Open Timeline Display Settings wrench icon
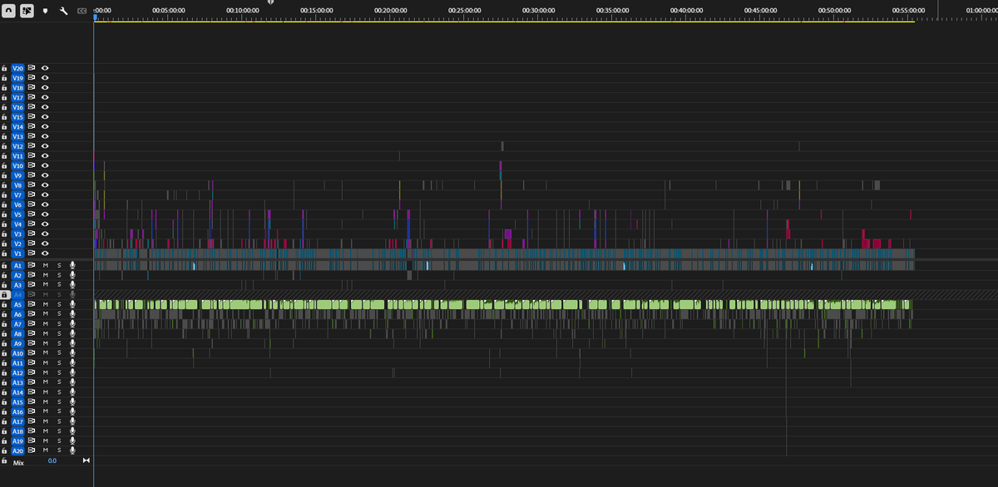 (x=63, y=11)
